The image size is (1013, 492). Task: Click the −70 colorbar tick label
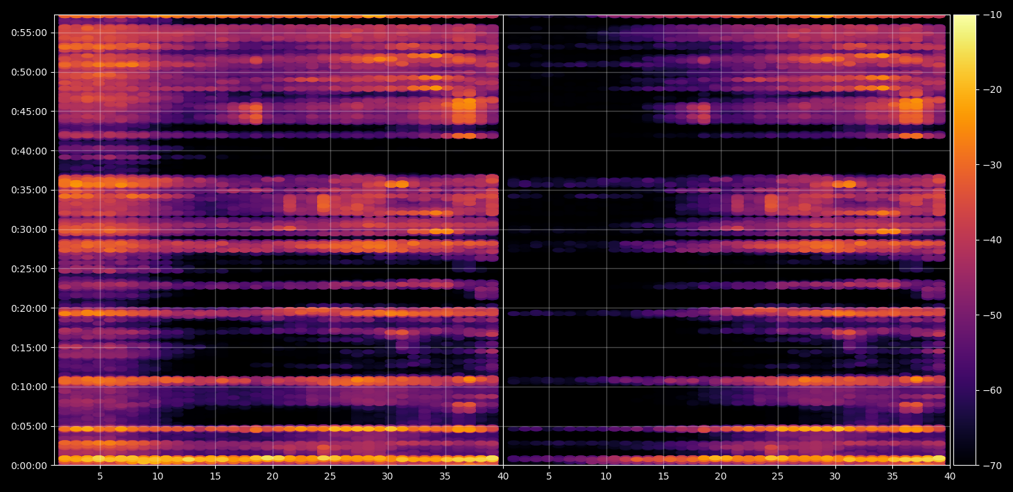coord(991,466)
